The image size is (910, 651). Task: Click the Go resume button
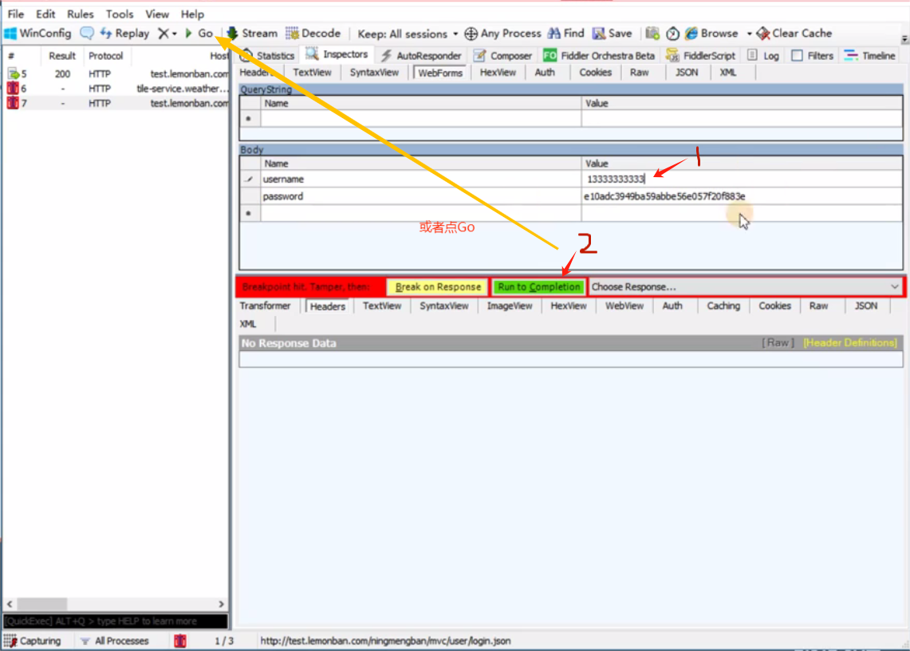(199, 33)
